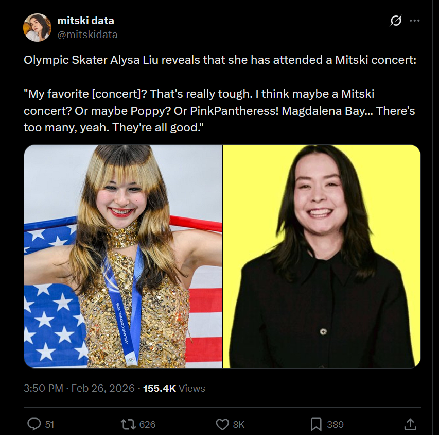Open the mitski data profile avatar

37,28
